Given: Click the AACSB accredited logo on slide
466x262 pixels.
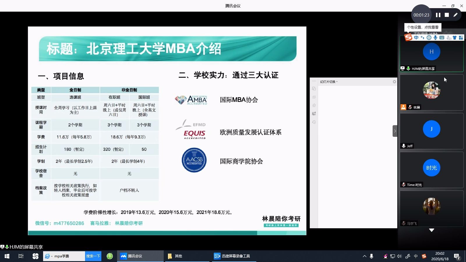Looking at the screenshot, I should point(194,160).
